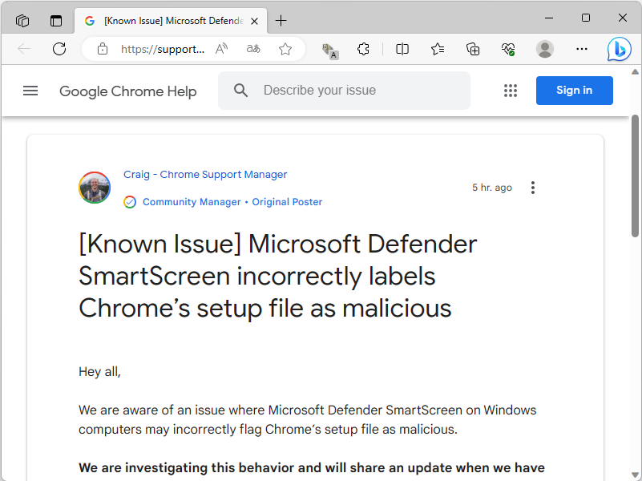Screen dimensions: 642x481
Task: Click the Sign in button
Action: [574, 90]
